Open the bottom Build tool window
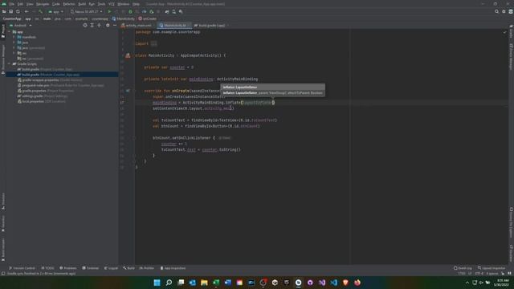This screenshot has height=289, width=514. coord(128,268)
